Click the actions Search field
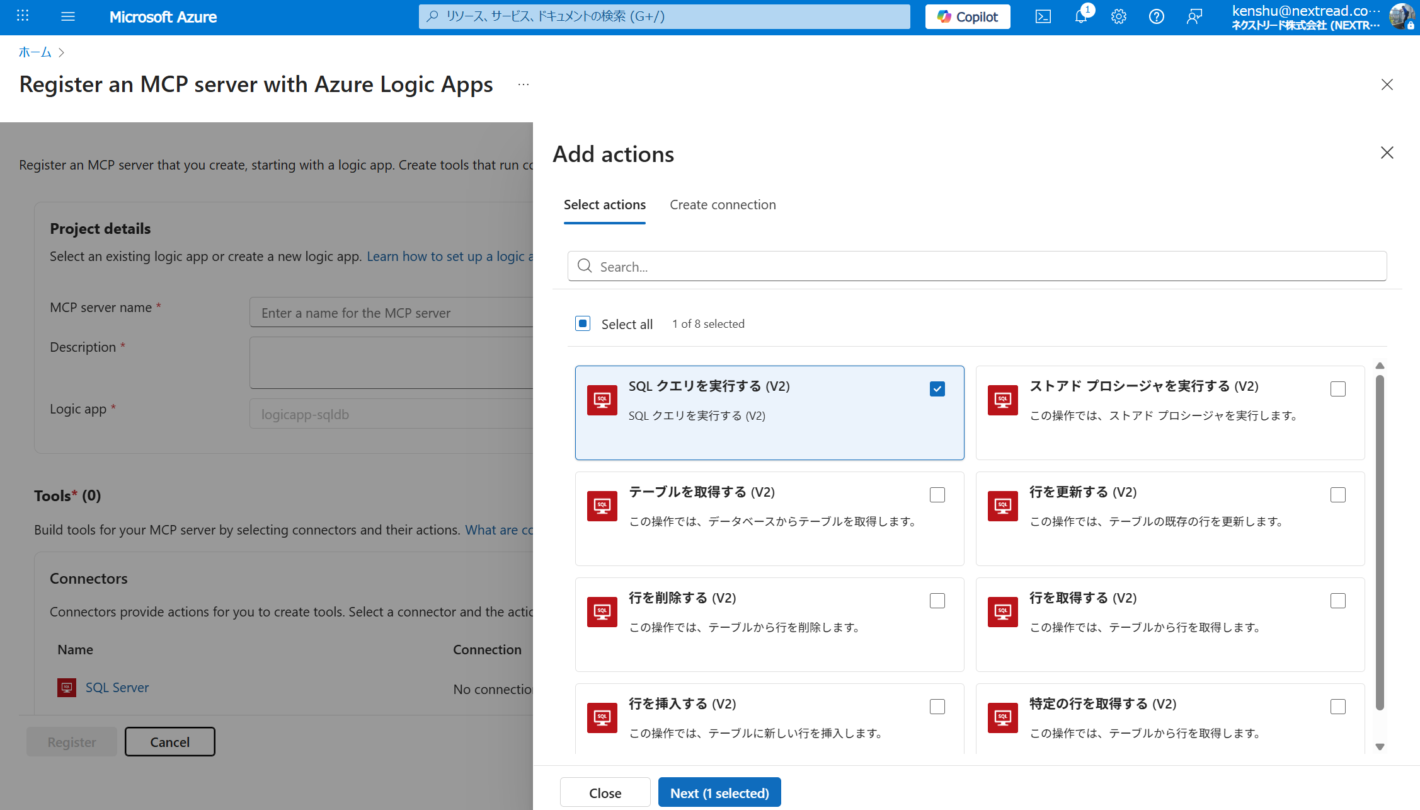This screenshot has width=1420, height=810. [976, 267]
